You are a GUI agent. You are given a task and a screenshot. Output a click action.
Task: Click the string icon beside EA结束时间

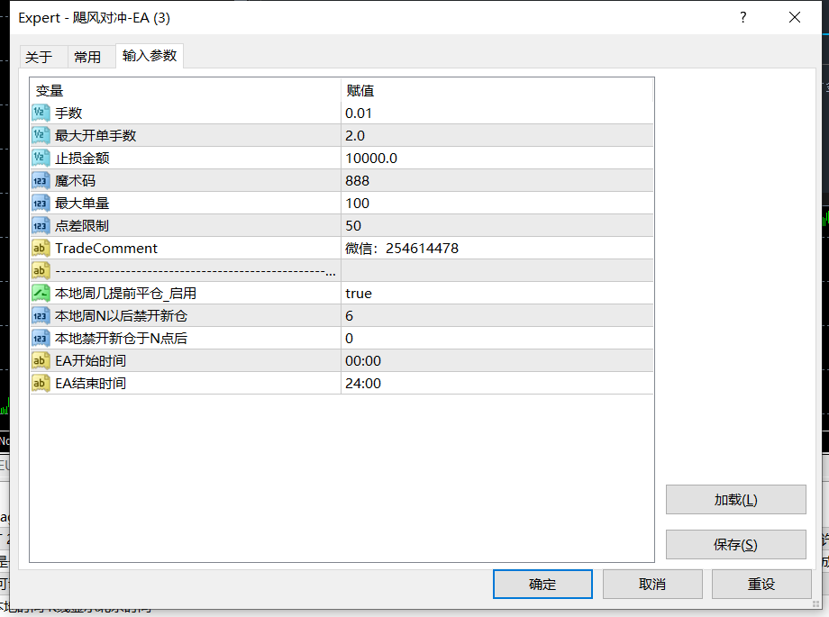[41, 384]
